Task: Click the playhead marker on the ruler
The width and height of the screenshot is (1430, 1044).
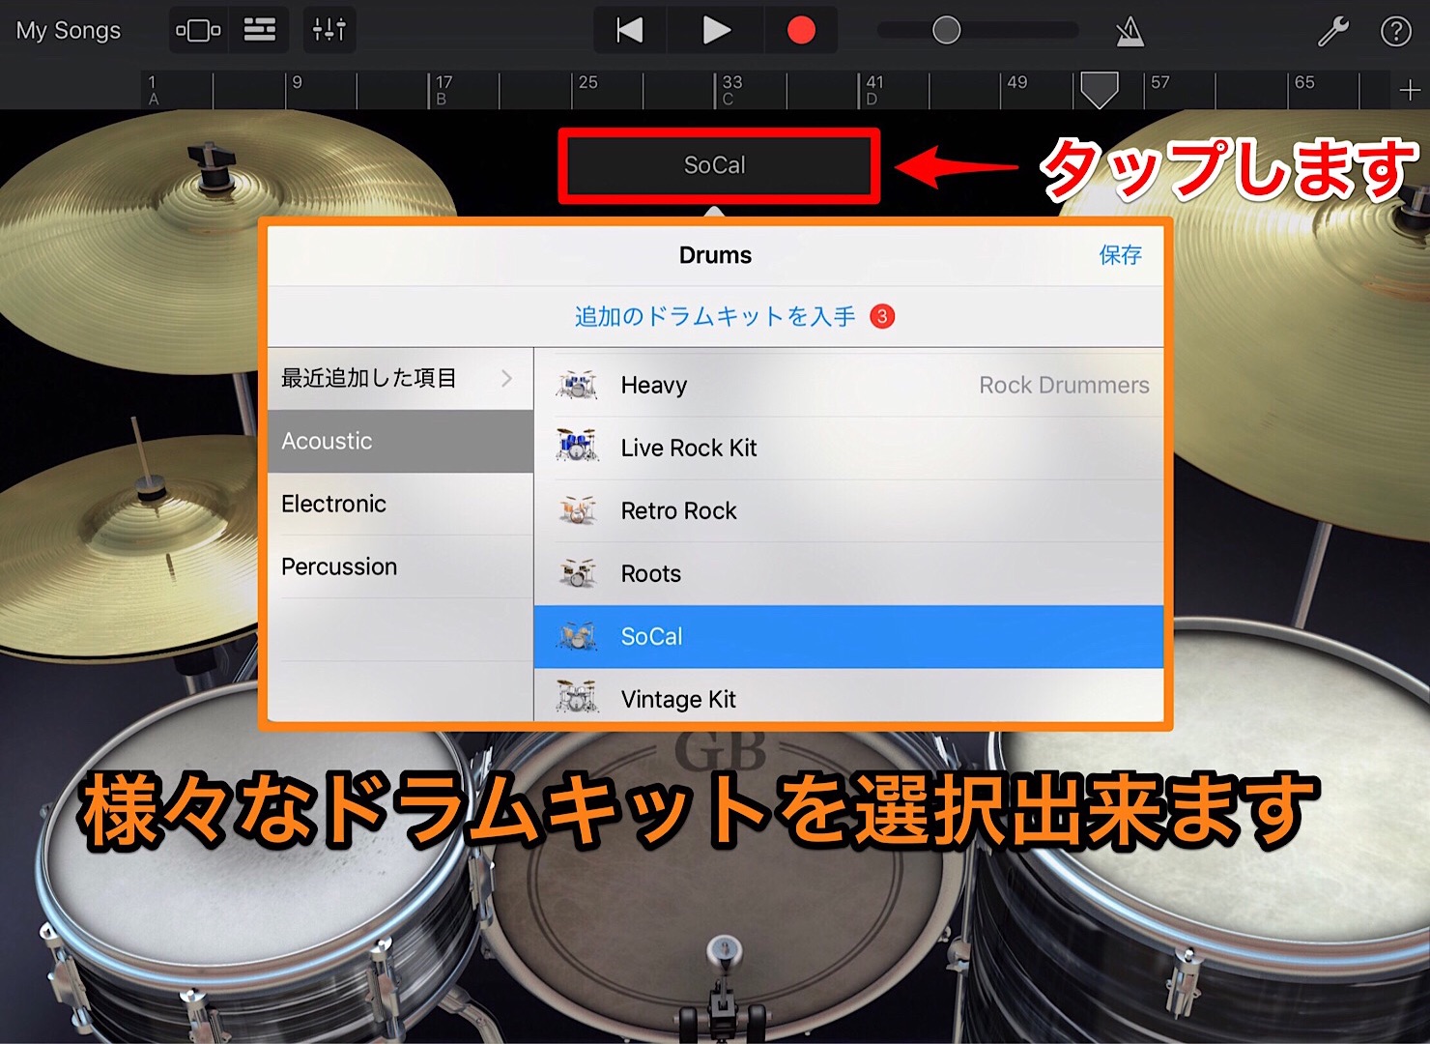Action: 1099,90
